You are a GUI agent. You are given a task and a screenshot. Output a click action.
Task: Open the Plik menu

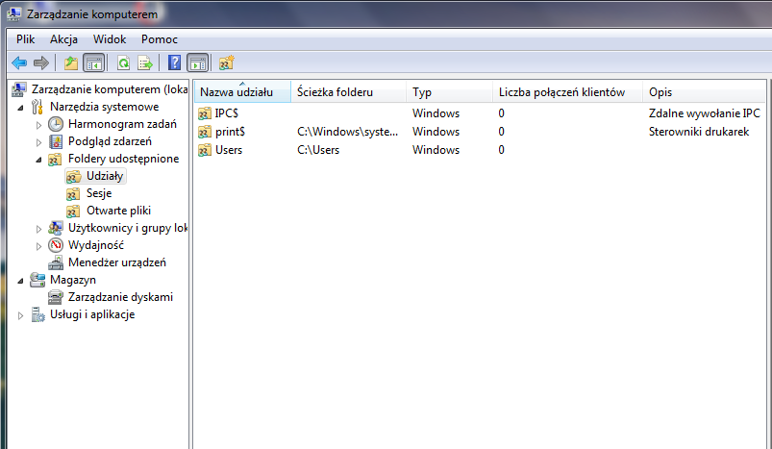click(26, 39)
